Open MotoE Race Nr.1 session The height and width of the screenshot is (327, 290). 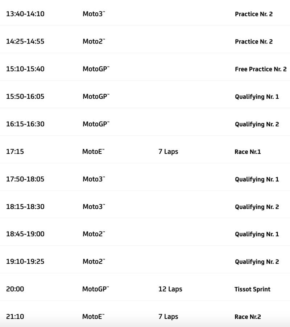pos(248,152)
